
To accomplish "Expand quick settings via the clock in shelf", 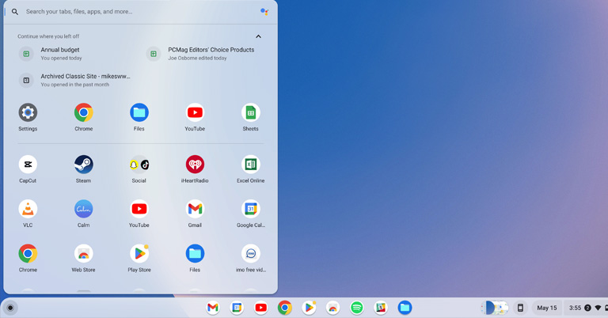I will click(x=575, y=308).
